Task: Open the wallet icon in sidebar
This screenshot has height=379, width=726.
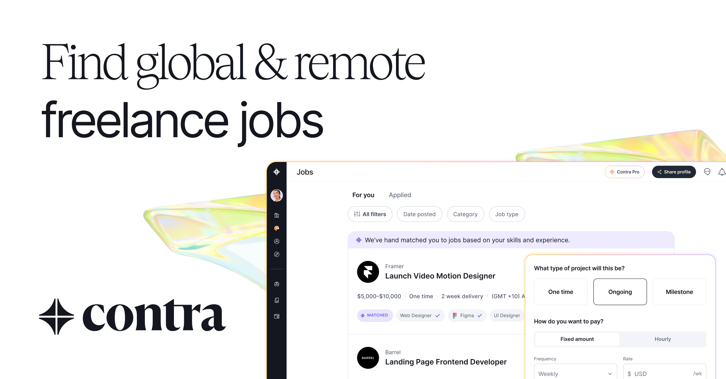Action: coord(276,316)
